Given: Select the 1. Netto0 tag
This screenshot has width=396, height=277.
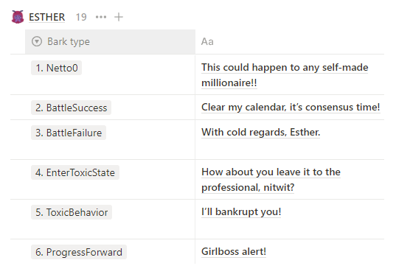Looking at the screenshot, I should [x=56, y=68].
